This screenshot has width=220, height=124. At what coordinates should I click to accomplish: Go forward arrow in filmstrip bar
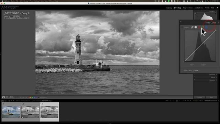pyautogui.click(x=13, y=101)
